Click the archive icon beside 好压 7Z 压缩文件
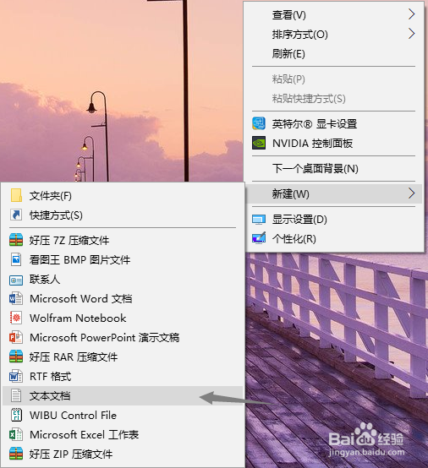Screen dimensions: 428x468 coord(16,240)
